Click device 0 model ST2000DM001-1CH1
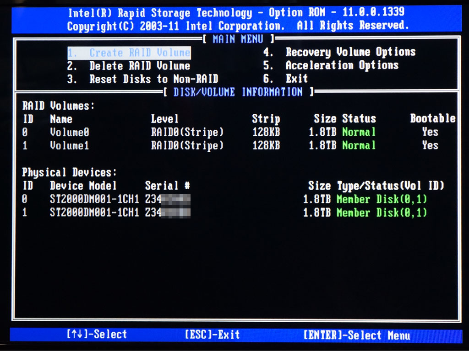Viewport: 469px width, 351px height. coord(94,199)
